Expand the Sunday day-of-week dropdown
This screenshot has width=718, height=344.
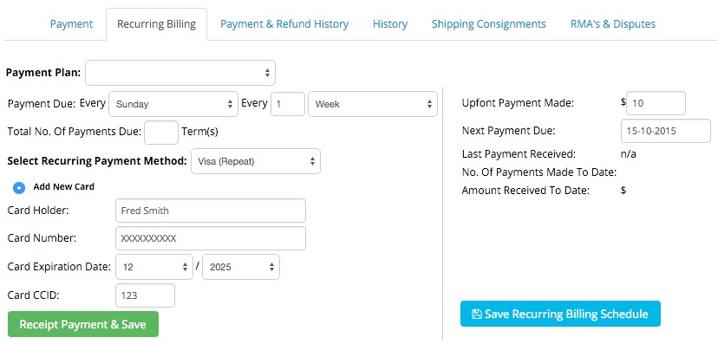click(173, 104)
